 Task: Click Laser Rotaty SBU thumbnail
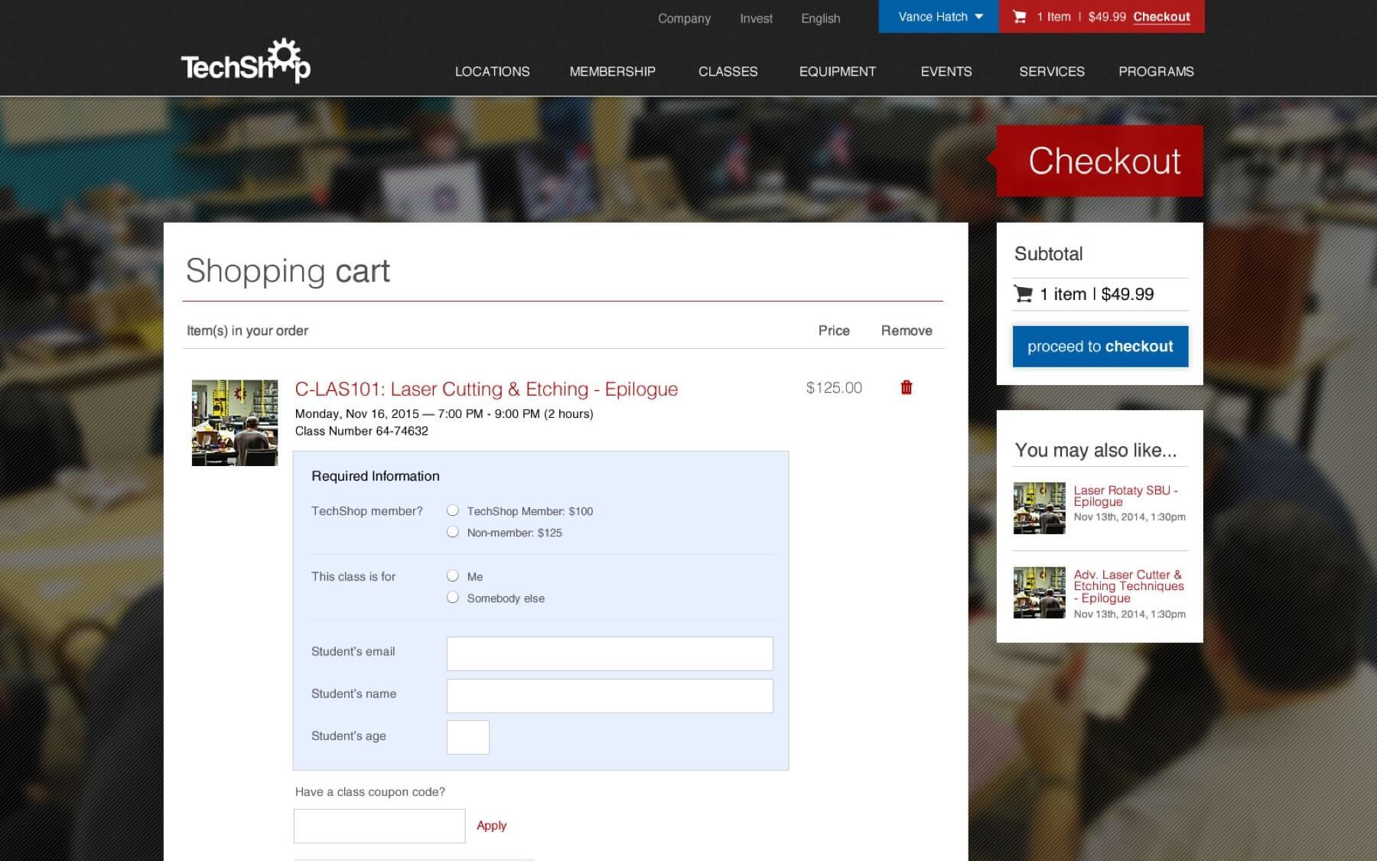[1039, 508]
